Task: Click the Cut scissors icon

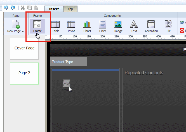Action: [x=23, y=8]
